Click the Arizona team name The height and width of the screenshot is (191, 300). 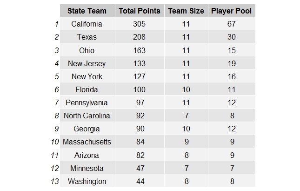87,155
